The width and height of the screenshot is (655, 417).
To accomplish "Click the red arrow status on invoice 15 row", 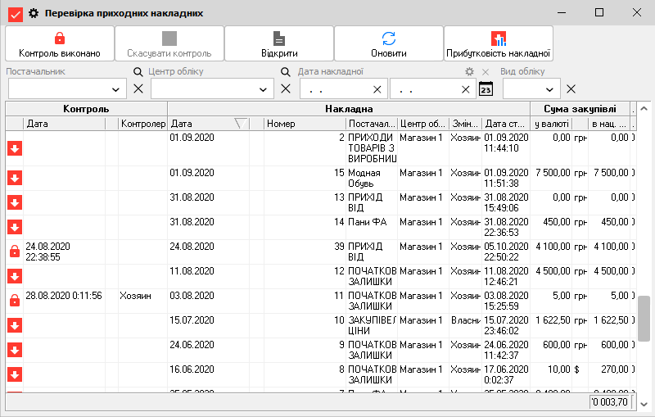I will click(15, 178).
